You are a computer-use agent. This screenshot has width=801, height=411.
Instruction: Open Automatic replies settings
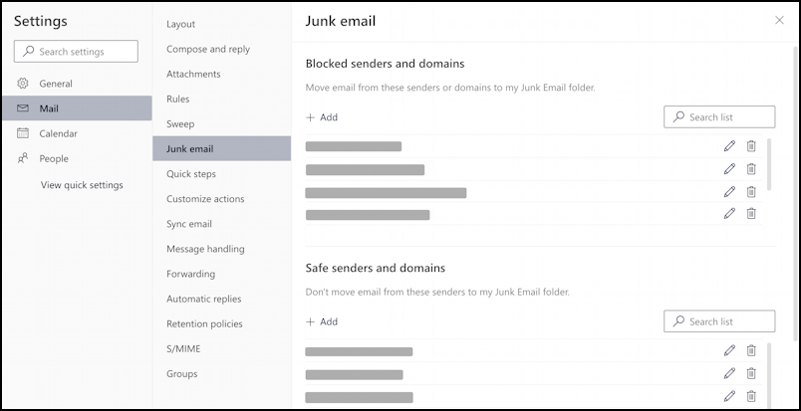coord(203,299)
